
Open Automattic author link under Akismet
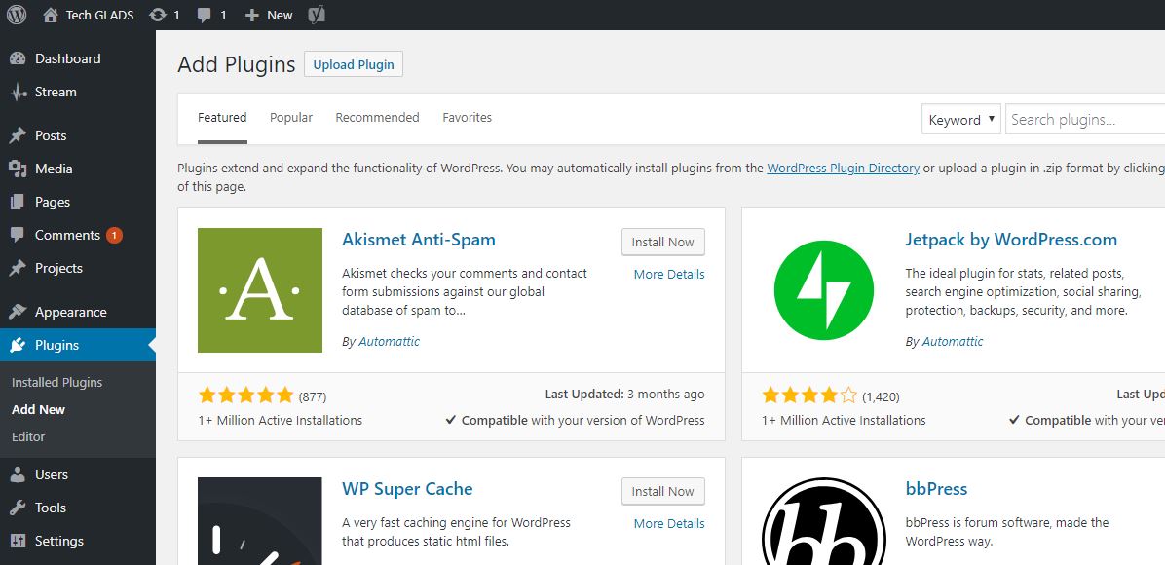coord(390,342)
